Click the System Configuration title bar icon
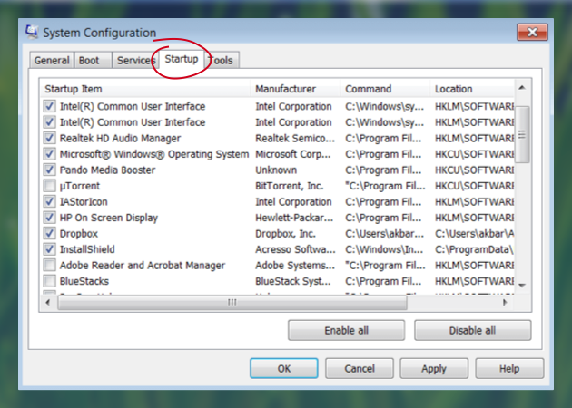 tap(32, 32)
